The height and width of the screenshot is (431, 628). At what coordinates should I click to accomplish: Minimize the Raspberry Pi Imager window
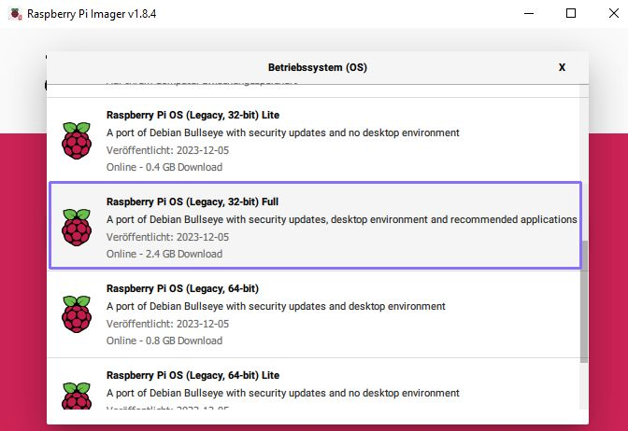pyautogui.click(x=529, y=14)
